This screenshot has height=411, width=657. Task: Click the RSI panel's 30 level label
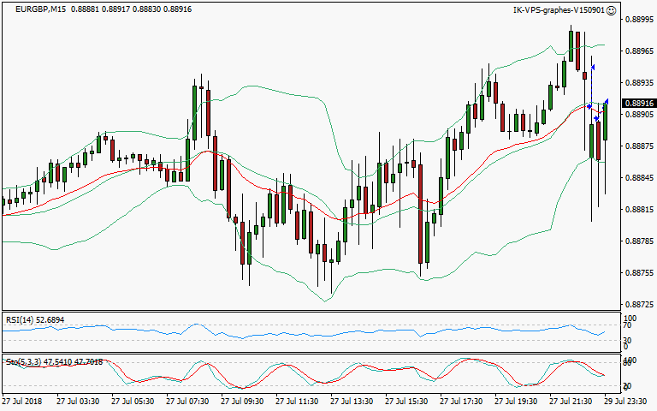click(x=628, y=340)
